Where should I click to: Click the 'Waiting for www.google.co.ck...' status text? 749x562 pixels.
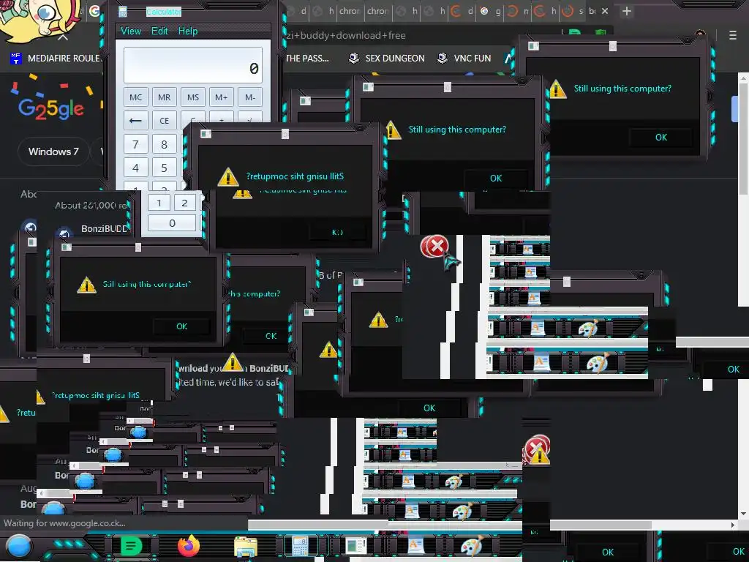(x=65, y=522)
